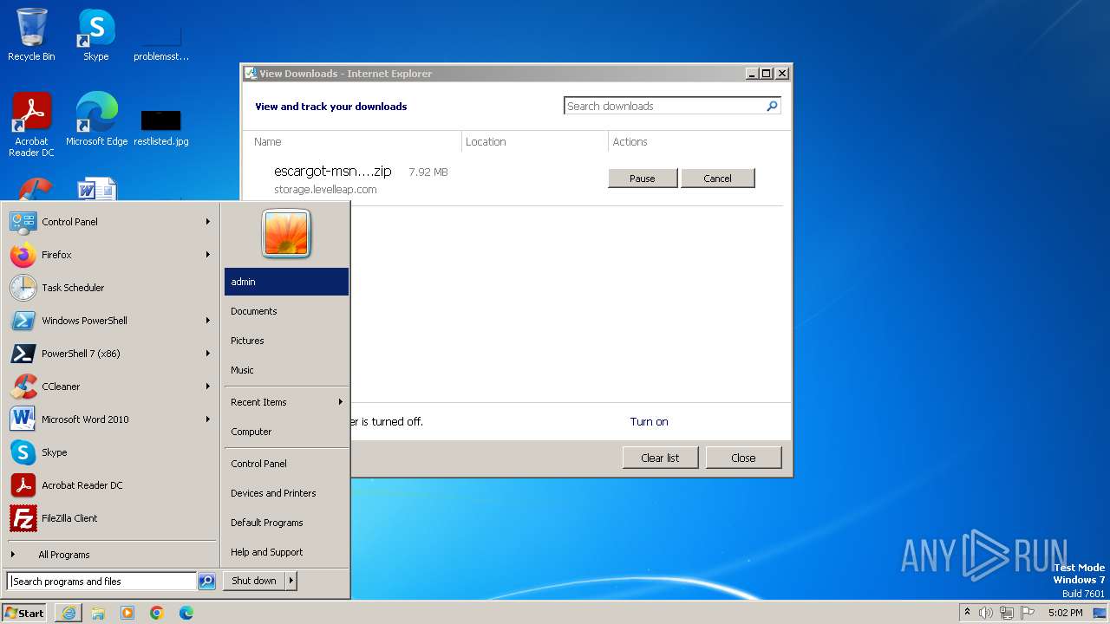This screenshot has height=624, width=1110.
Task: Click the Search downloads input field
Action: (664, 106)
